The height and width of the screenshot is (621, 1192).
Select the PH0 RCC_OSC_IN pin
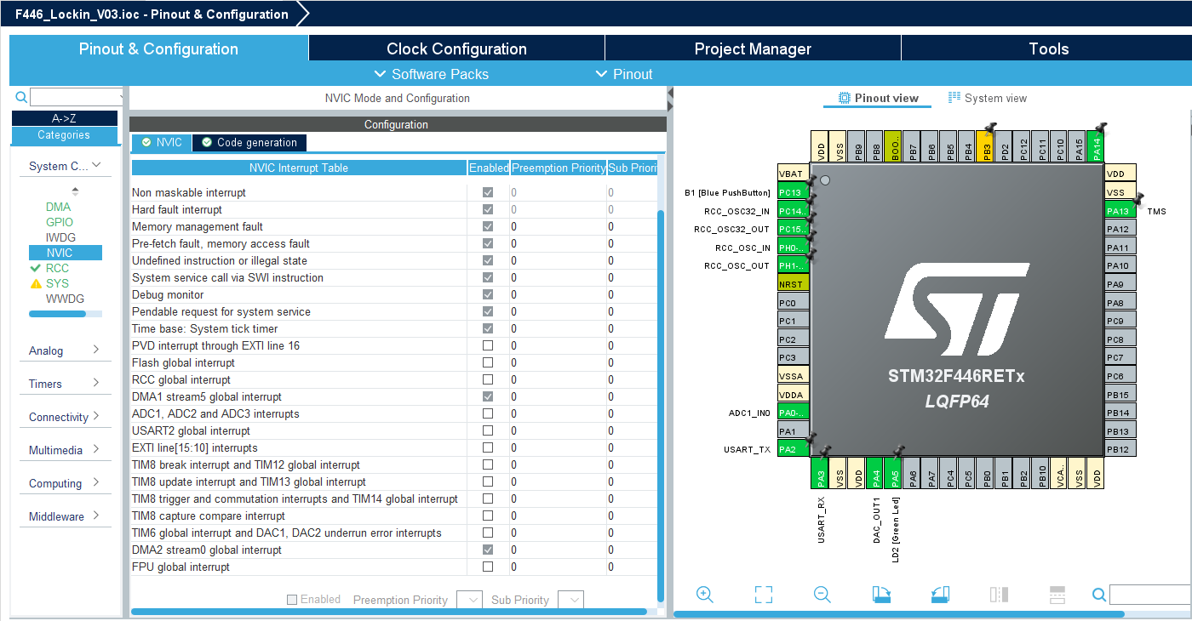coord(794,248)
